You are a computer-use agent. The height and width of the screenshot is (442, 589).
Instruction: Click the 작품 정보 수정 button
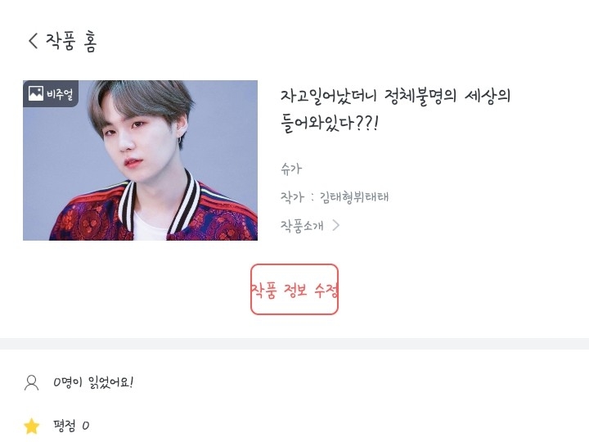(294, 290)
